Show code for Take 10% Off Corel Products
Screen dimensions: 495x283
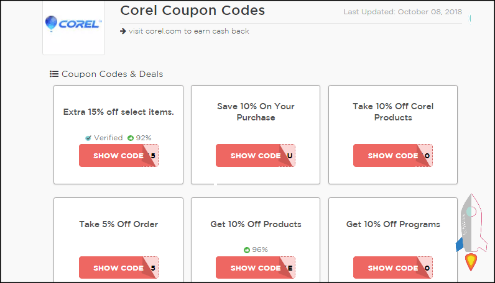tap(392, 156)
